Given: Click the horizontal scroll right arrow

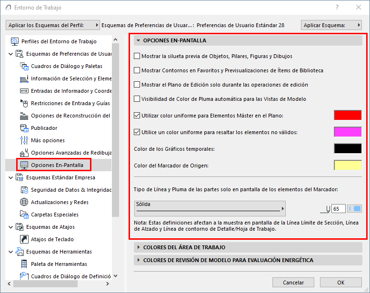Looking at the screenshot, I should click(107, 283).
